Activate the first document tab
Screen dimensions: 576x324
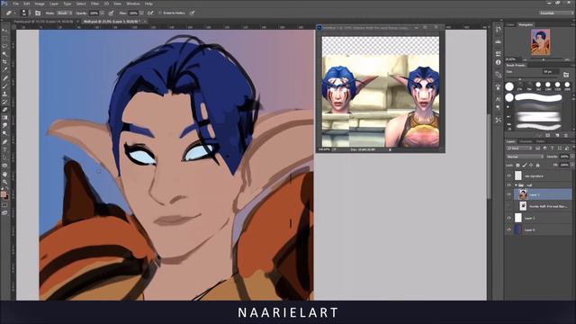click(43, 22)
